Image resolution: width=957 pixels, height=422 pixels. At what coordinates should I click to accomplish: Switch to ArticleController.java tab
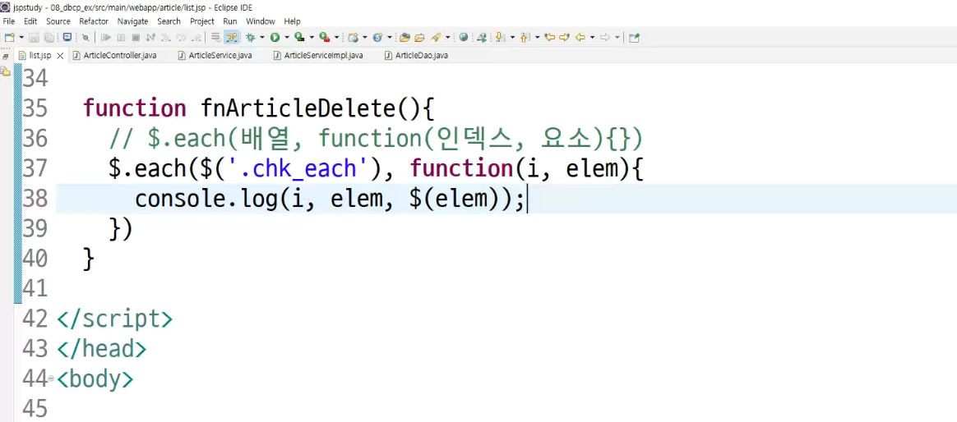click(120, 56)
